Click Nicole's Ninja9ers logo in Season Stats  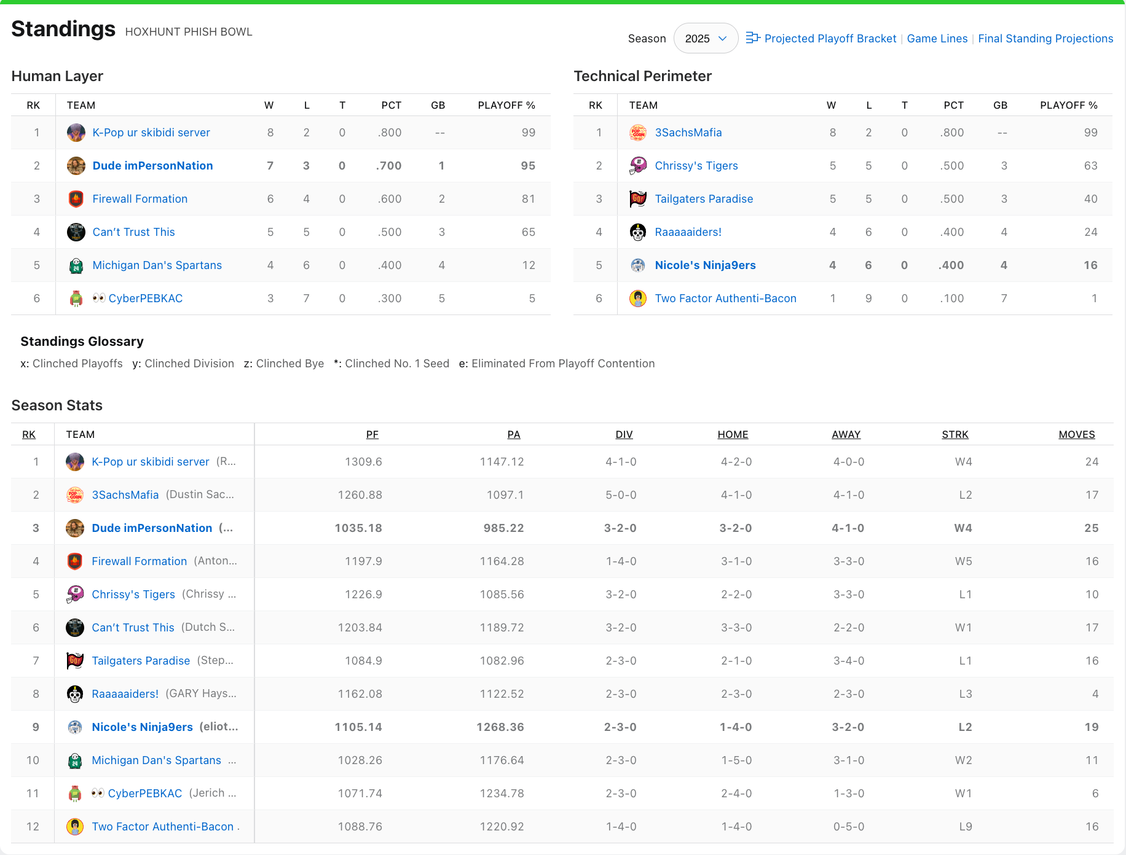[x=74, y=727]
